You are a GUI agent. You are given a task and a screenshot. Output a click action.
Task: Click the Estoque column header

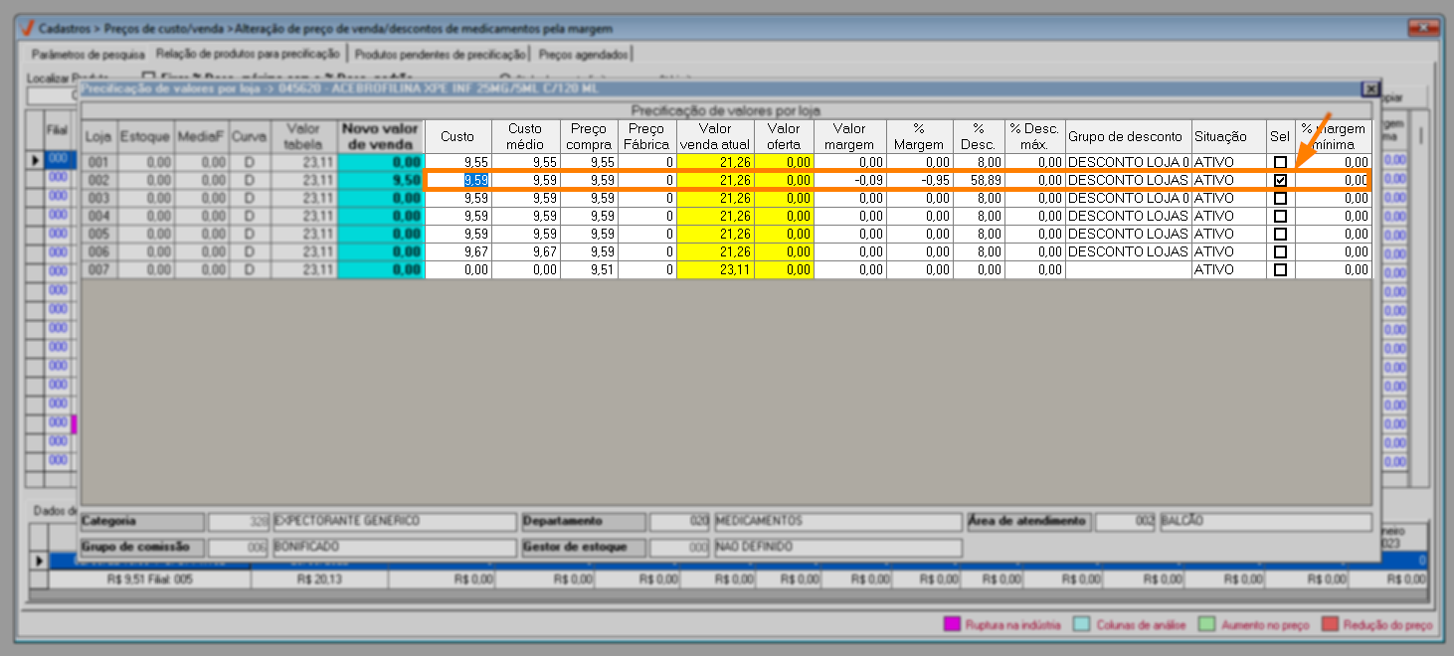coord(145,136)
